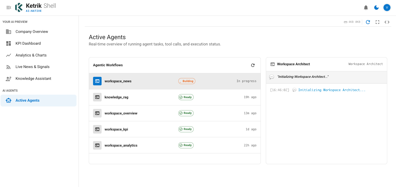Select the workspace_news workflow row

[175, 81]
